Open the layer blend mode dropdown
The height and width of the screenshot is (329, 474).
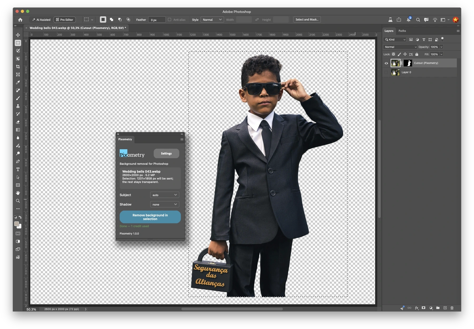click(x=400, y=47)
